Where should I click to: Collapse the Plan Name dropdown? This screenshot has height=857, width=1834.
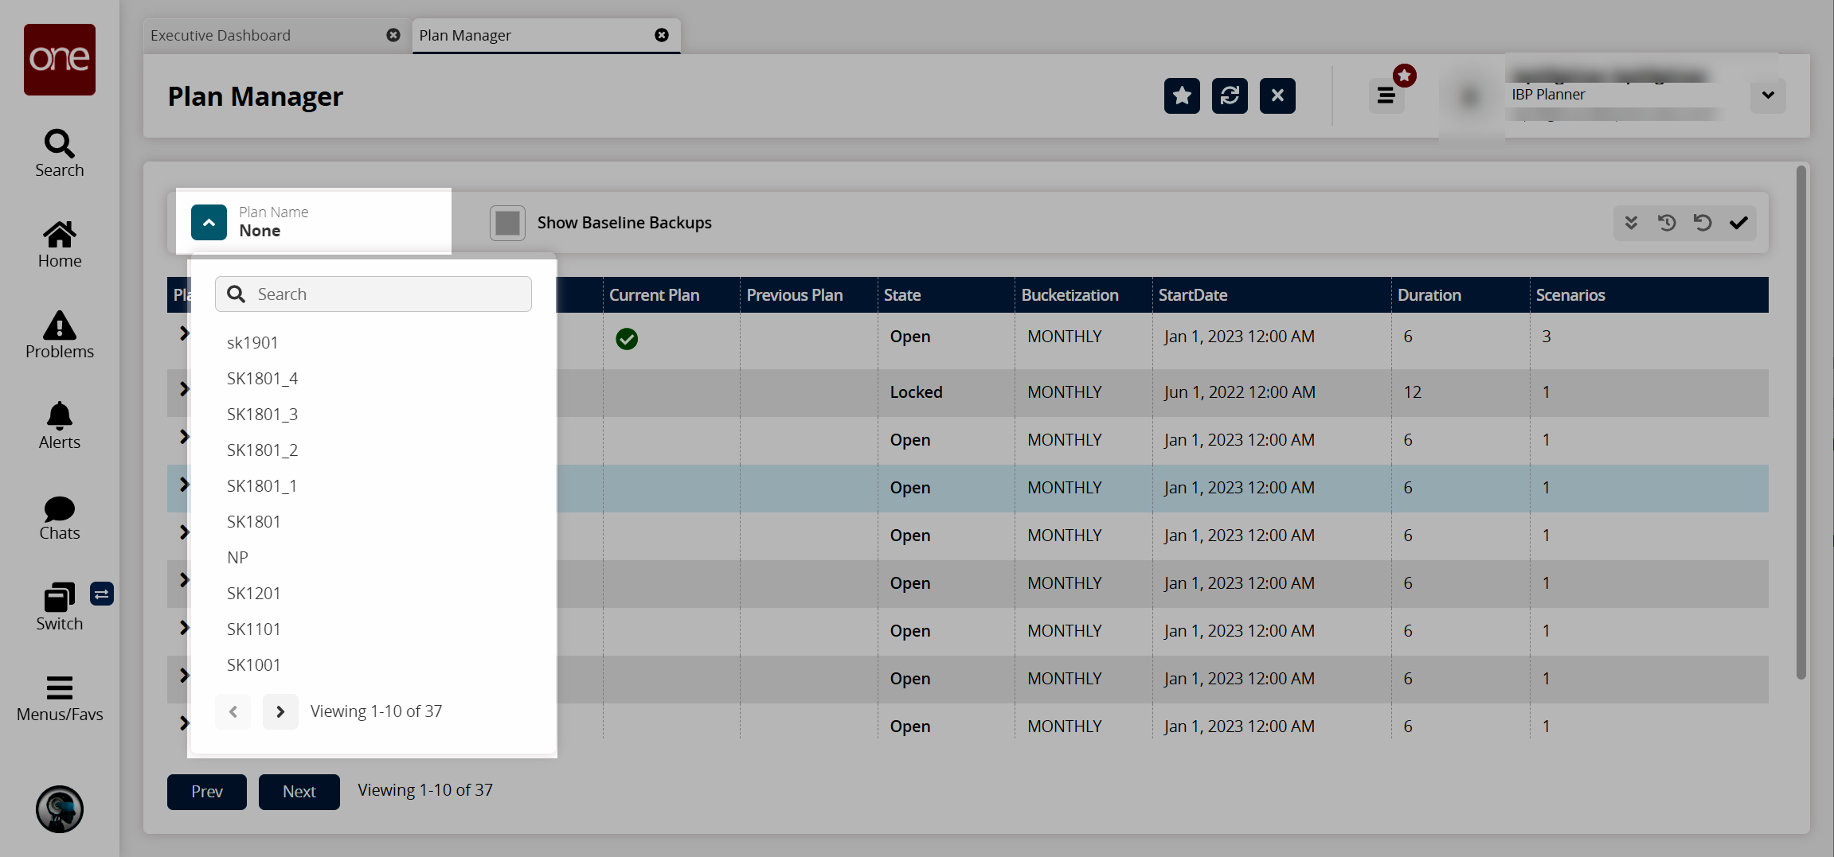pyautogui.click(x=209, y=223)
